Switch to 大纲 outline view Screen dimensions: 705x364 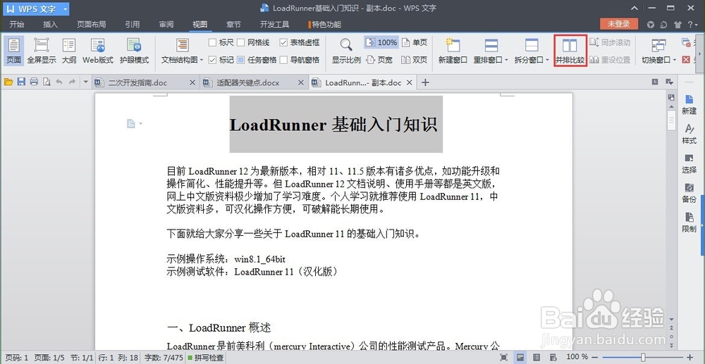coord(69,51)
